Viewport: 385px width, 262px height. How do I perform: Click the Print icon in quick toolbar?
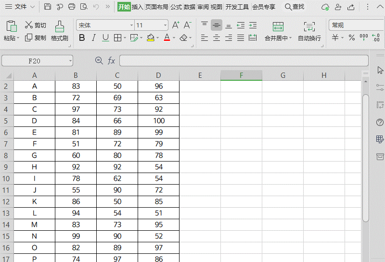point(72,7)
